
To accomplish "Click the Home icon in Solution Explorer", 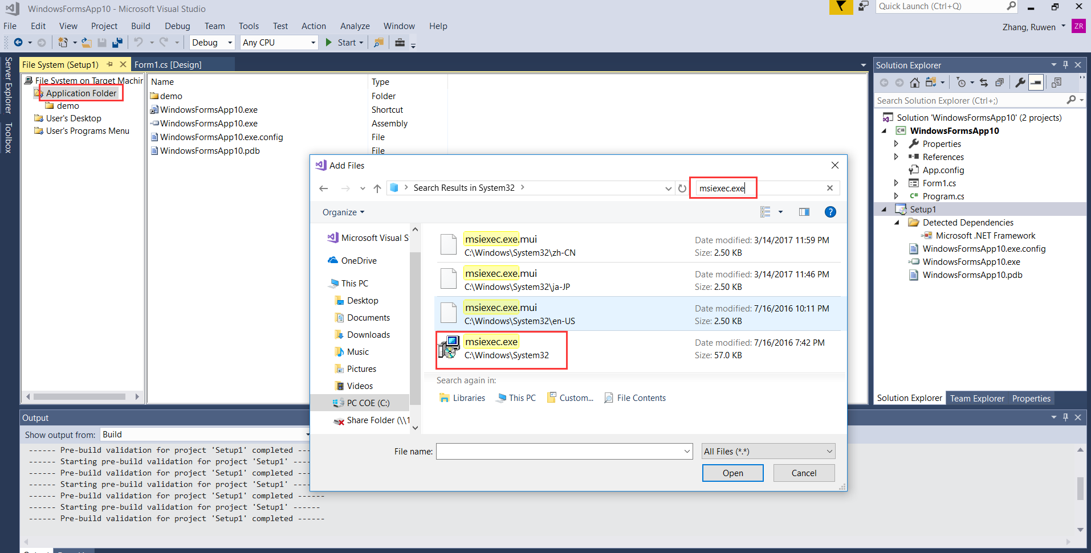I will (915, 83).
